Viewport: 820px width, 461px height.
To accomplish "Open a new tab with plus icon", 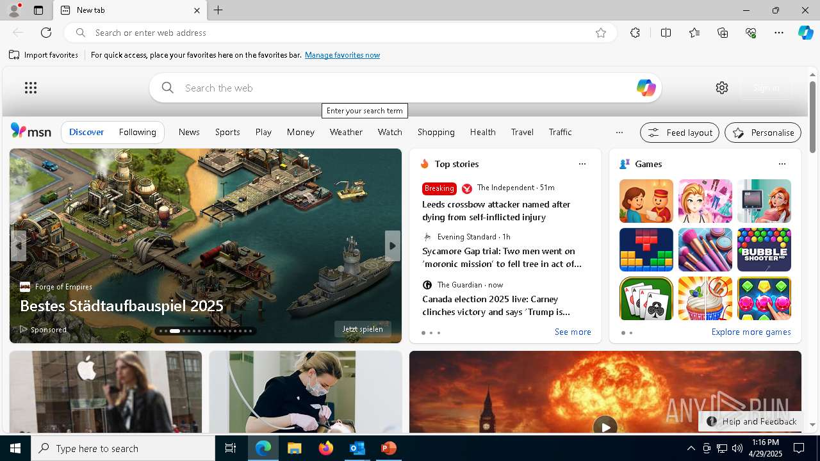I will pyautogui.click(x=218, y=10).
